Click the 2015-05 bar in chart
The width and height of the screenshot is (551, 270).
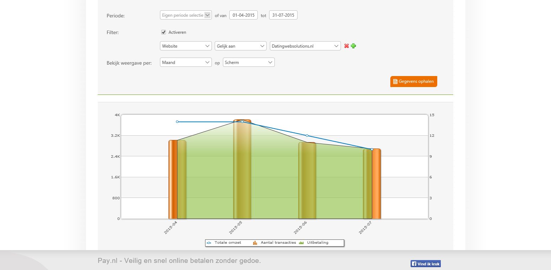(242, 169)
